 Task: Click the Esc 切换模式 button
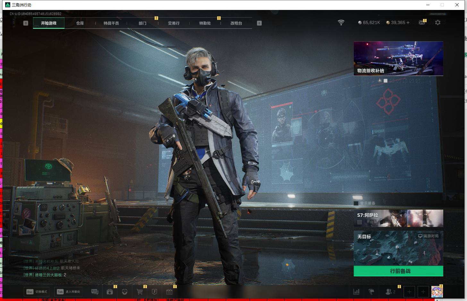[x=37, y=292]
